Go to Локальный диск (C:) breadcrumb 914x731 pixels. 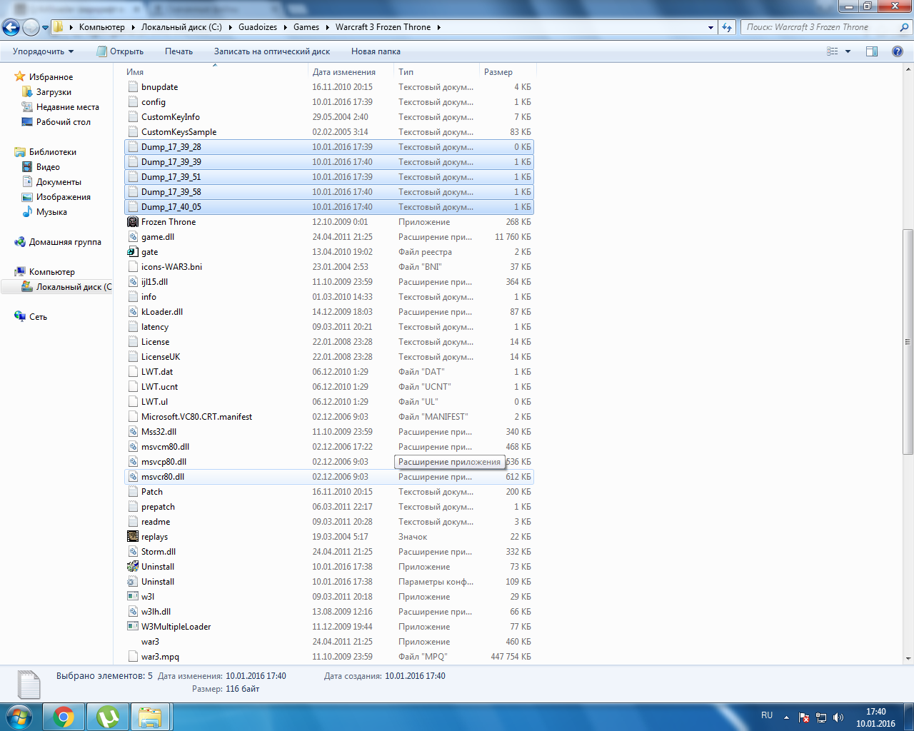click(x=181, y=27)
